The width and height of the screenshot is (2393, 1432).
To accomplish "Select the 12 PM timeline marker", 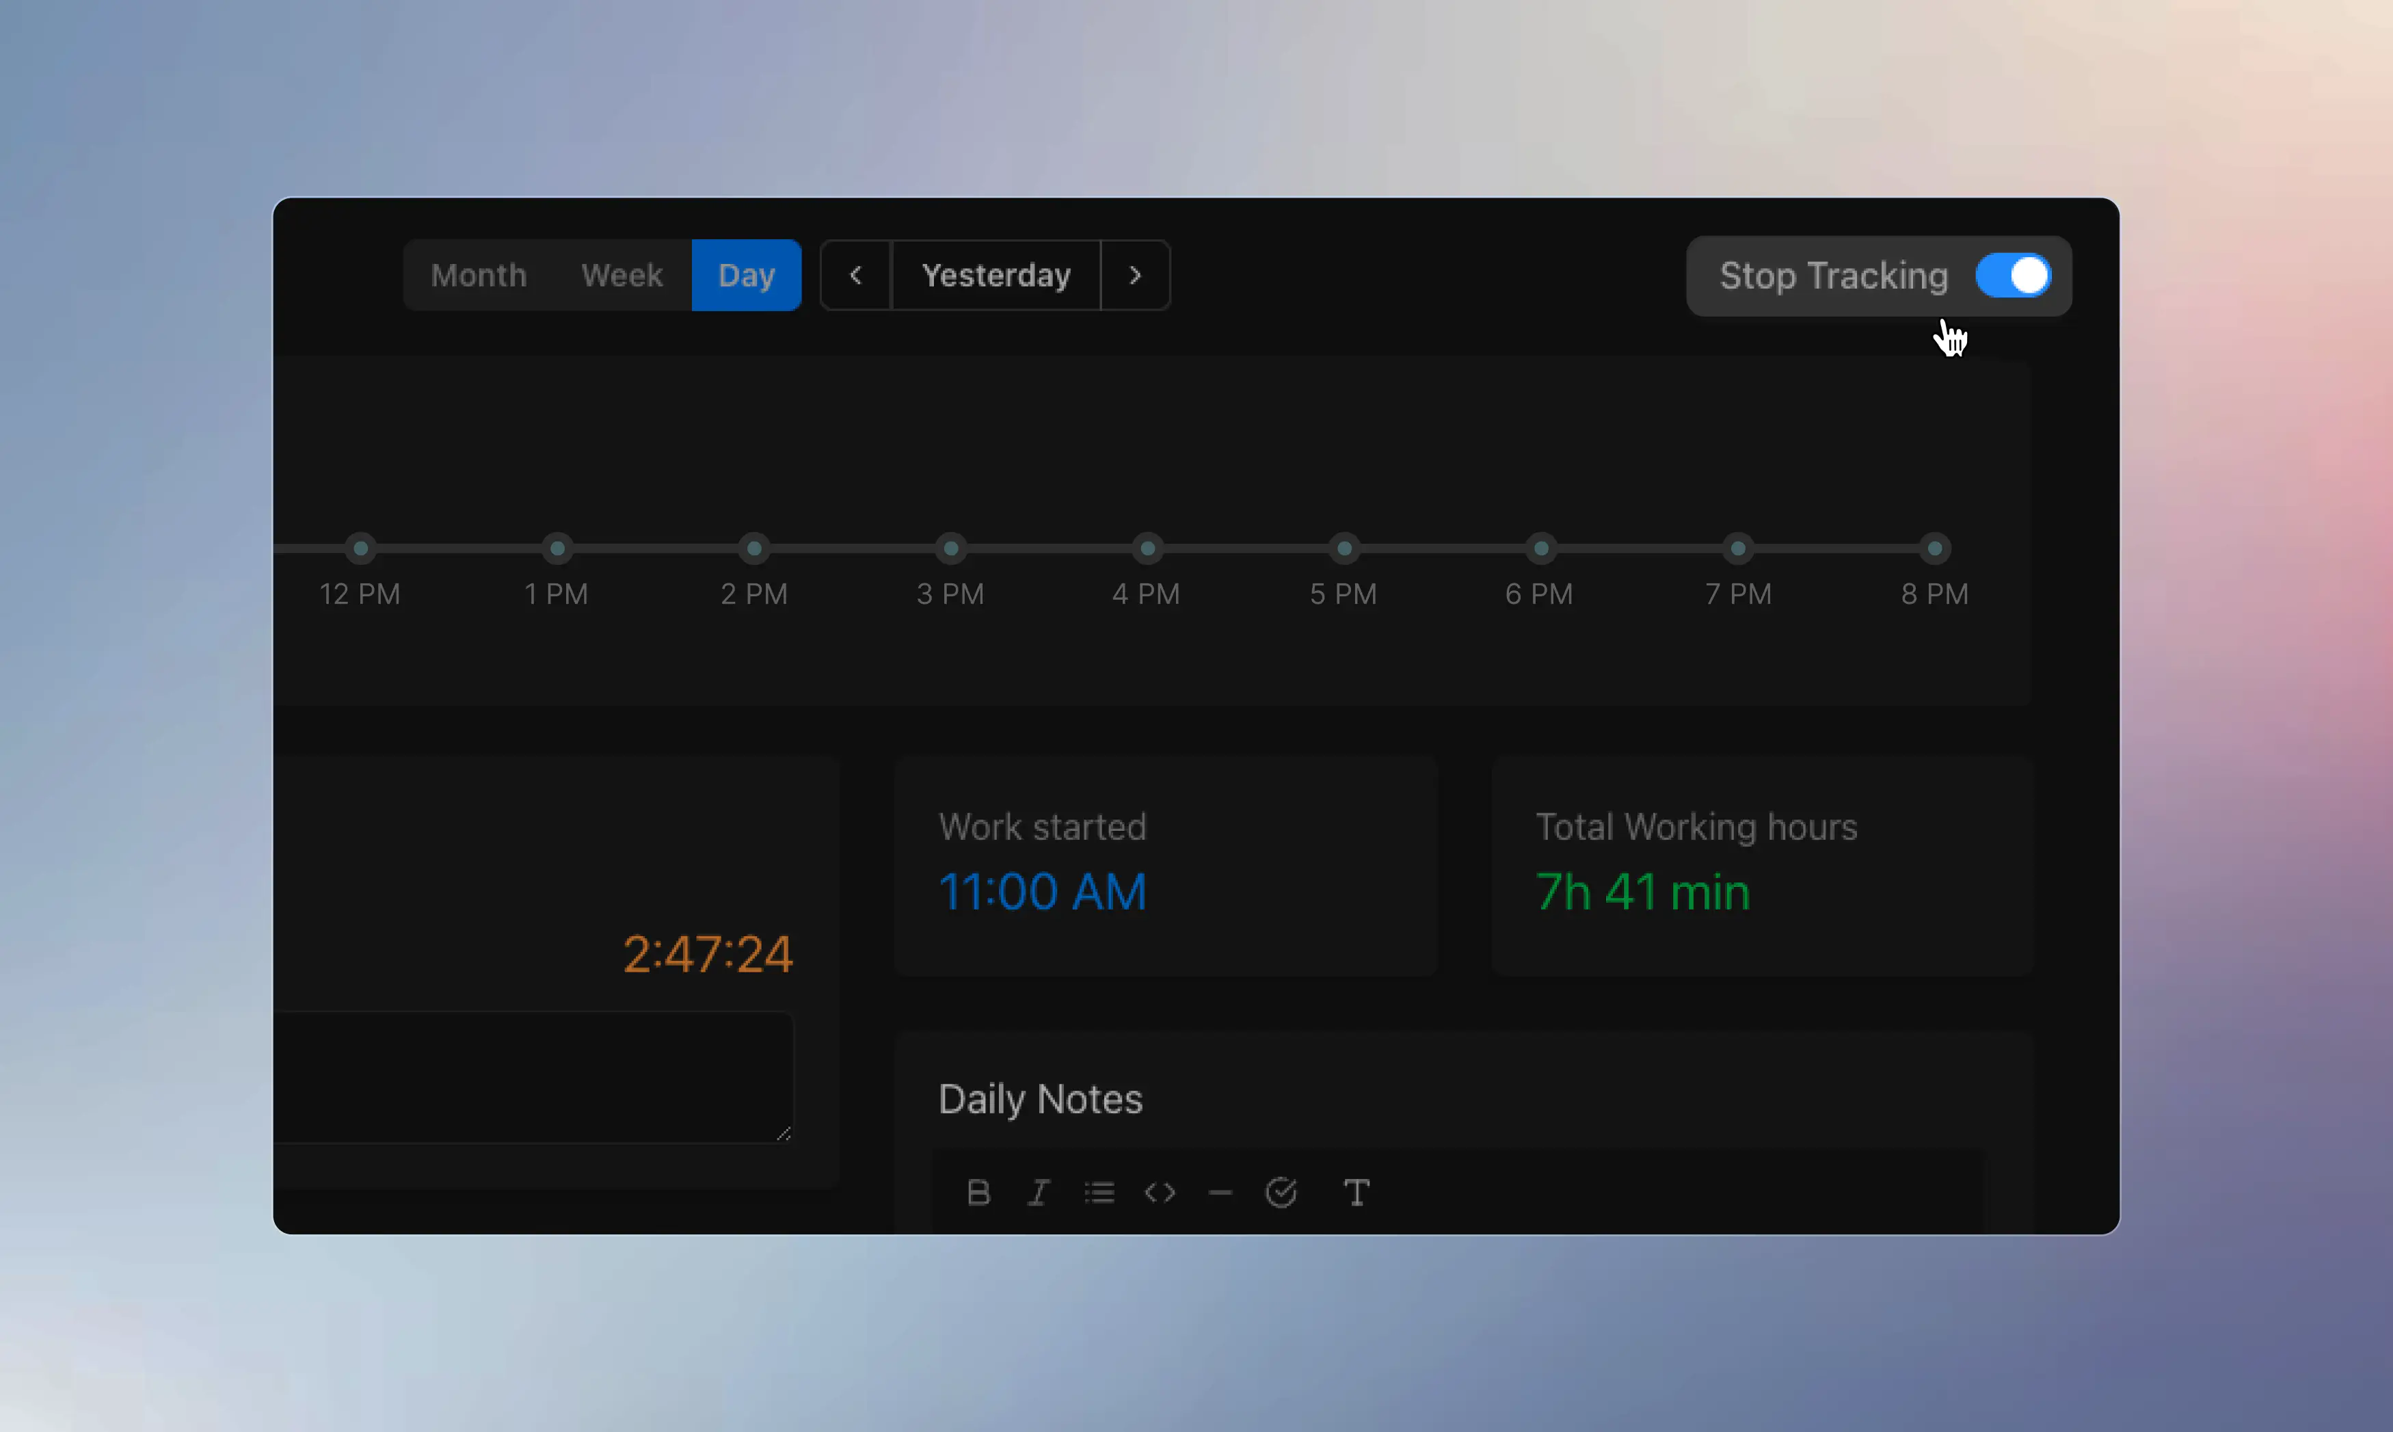I will point(361,548).
